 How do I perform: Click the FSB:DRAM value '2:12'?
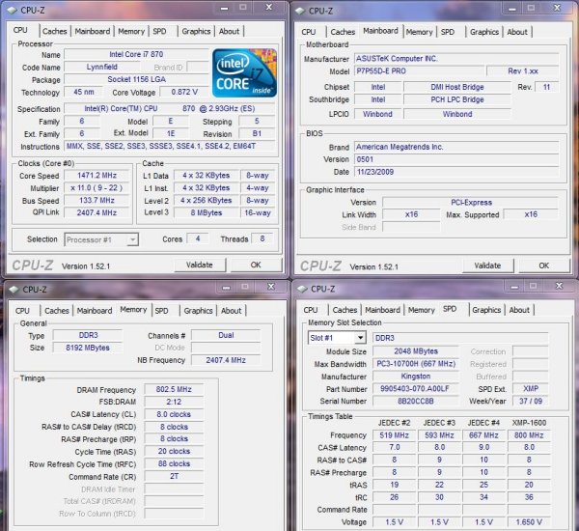tap(174, 402)
